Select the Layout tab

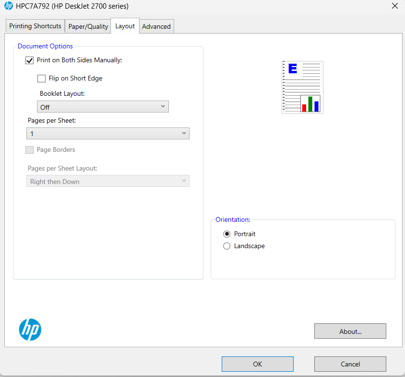124,26
